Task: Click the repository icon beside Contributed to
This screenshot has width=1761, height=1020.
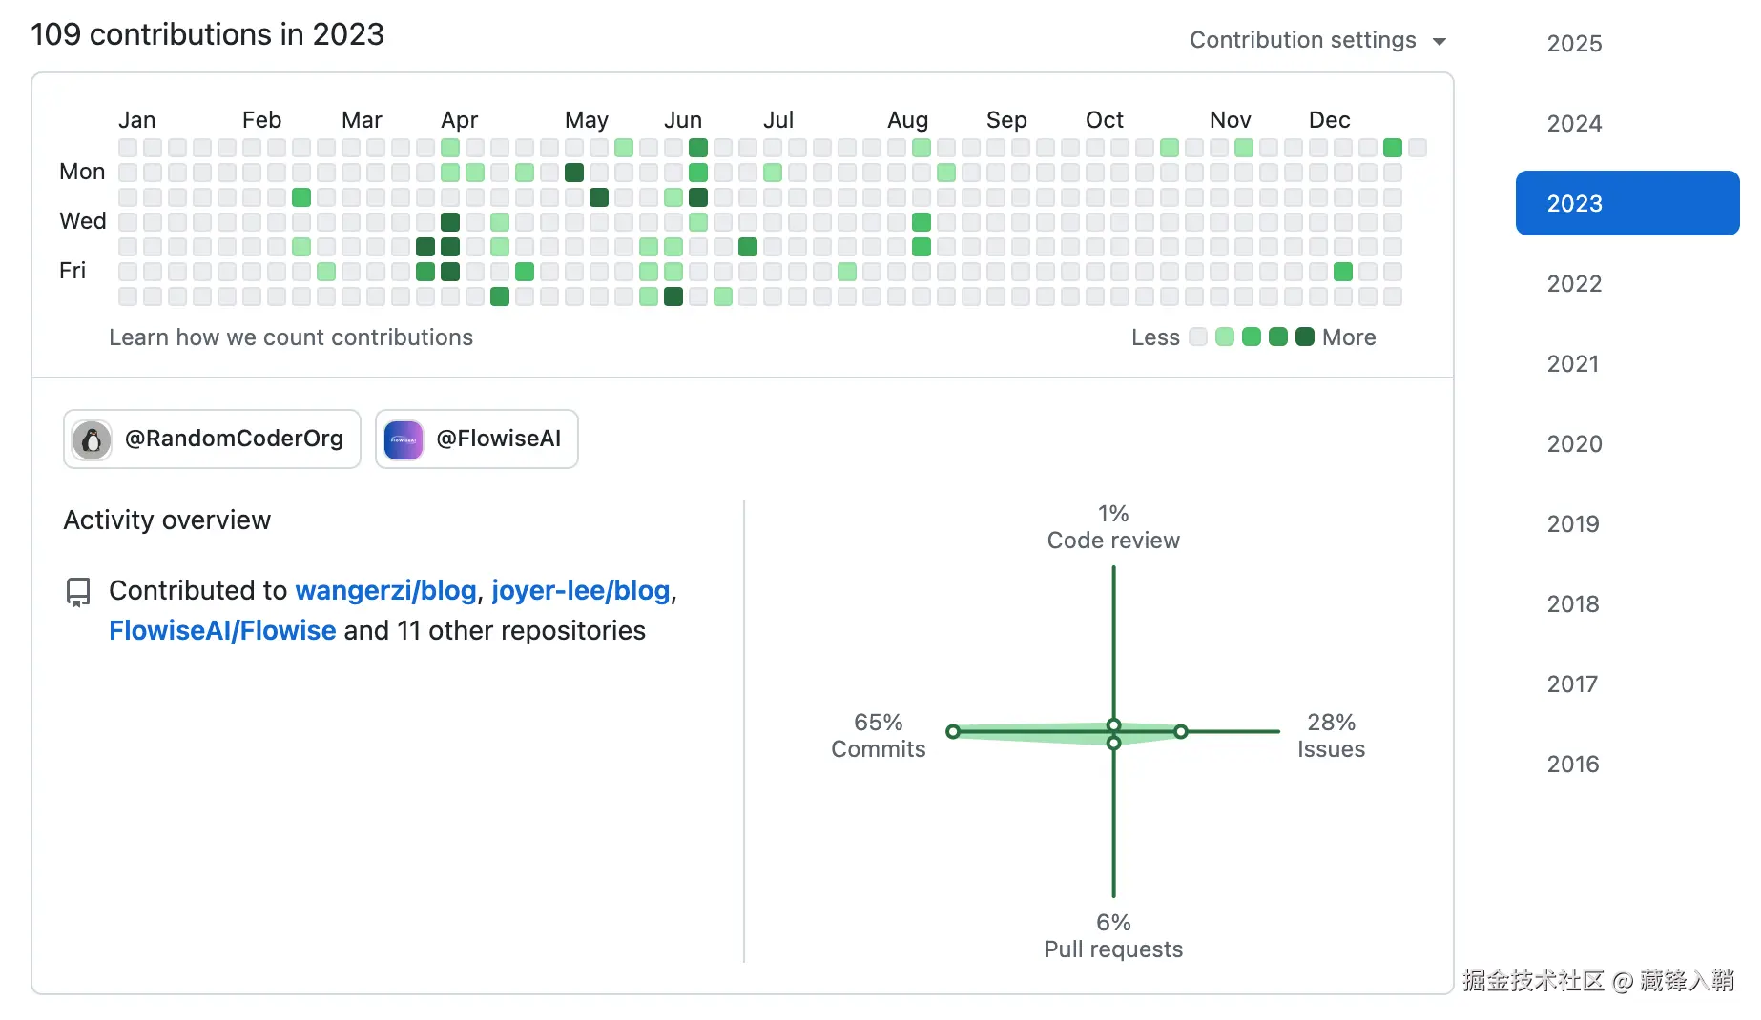Action: coord(78,592)
